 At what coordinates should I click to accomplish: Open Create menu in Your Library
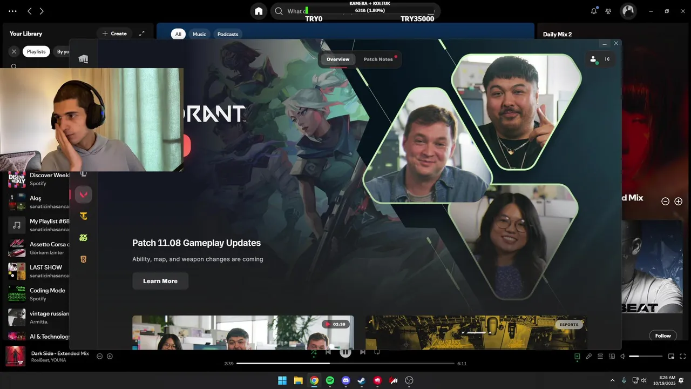114,33
